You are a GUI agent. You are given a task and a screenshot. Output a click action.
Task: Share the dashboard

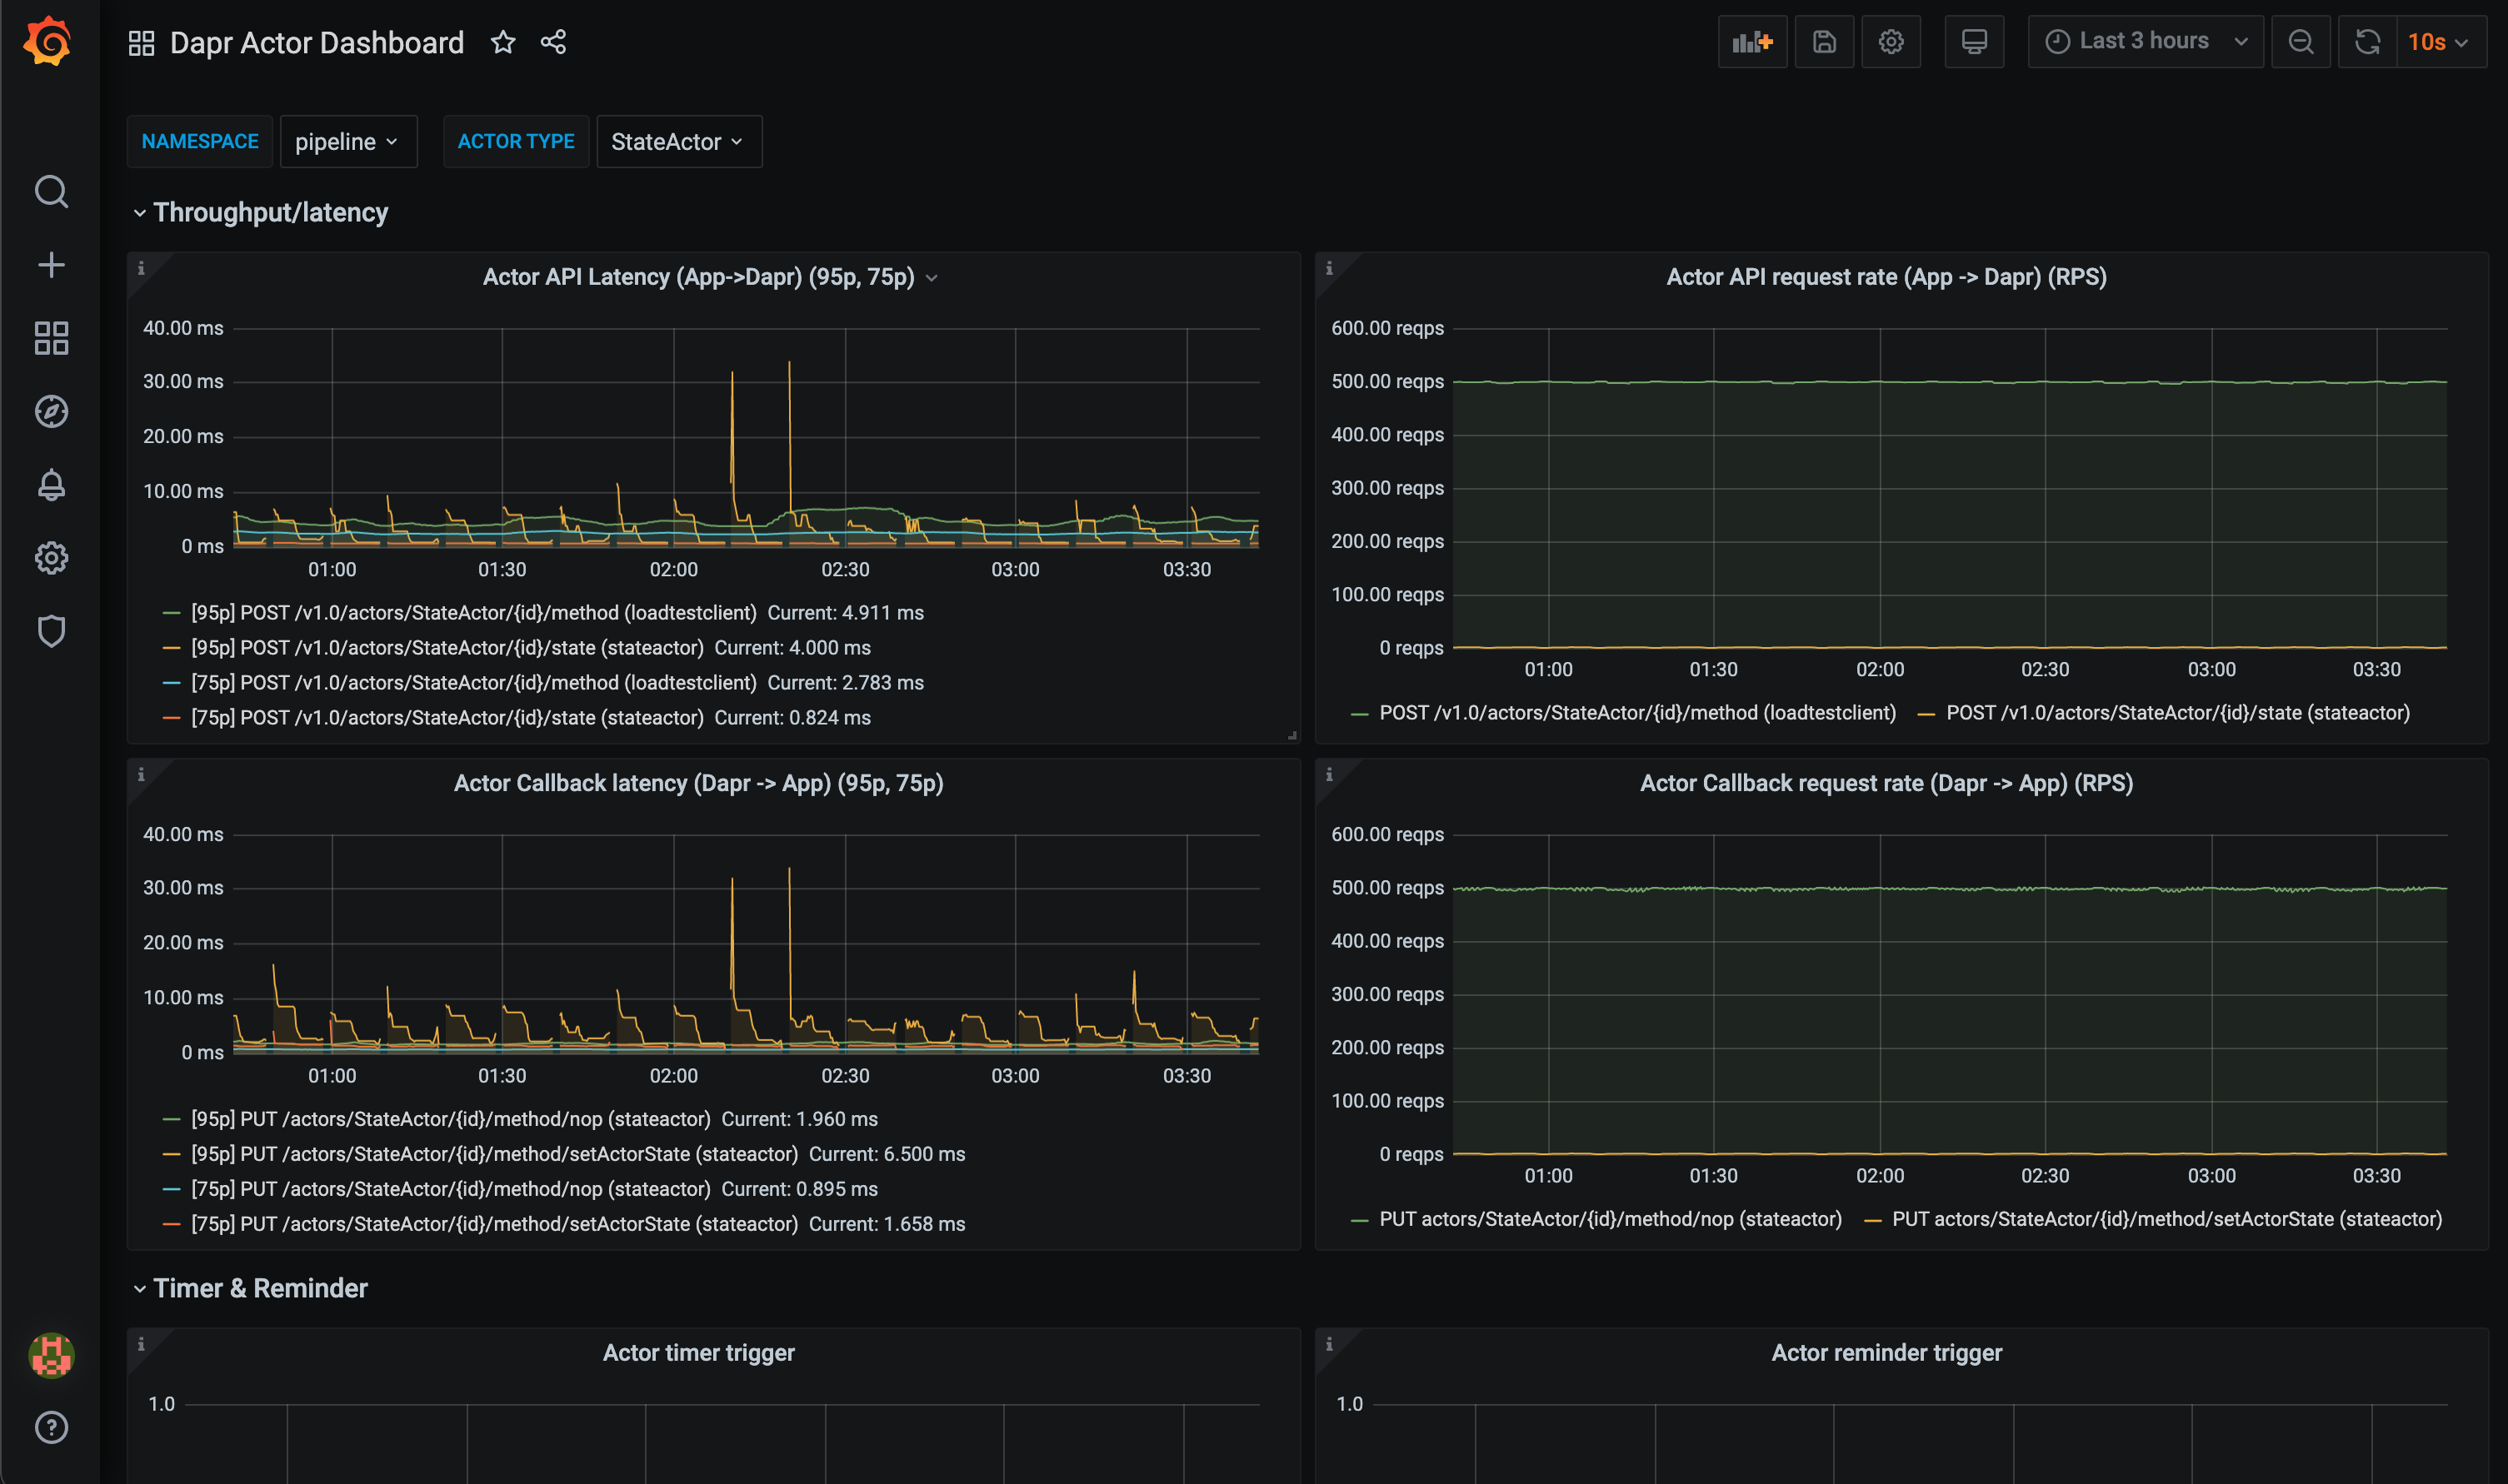[552, 42]
